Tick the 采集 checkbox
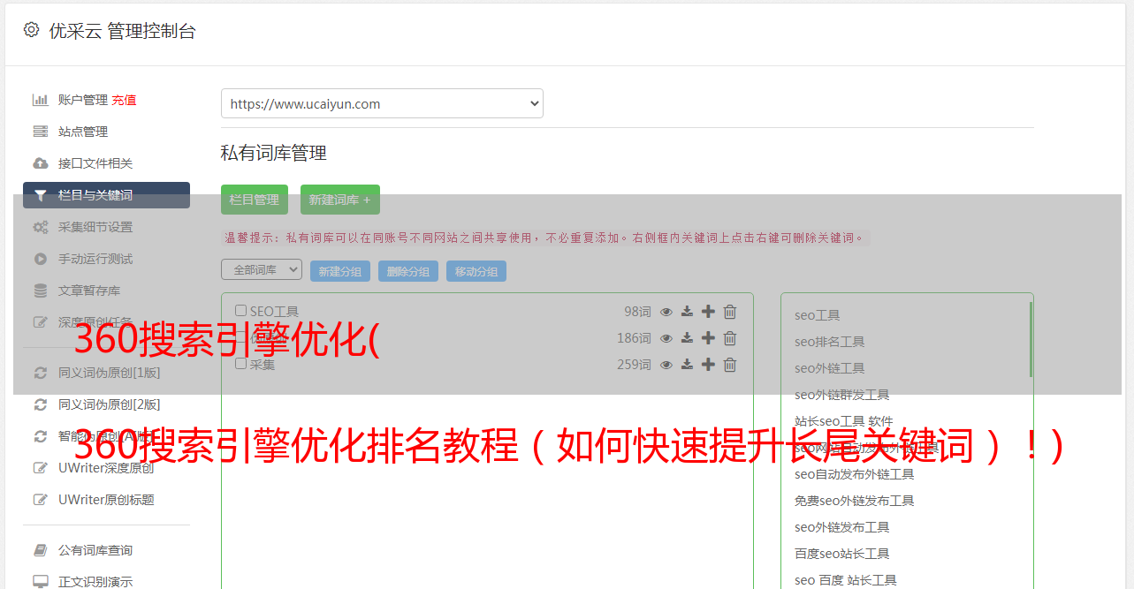The height and width of the screenshot is (589, 1134). (x=240, y=364)
